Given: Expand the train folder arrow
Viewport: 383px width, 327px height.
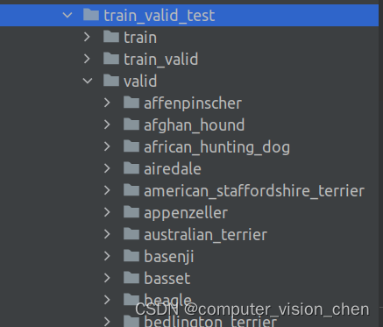Looking at the screenshot, I should point(87,37).
